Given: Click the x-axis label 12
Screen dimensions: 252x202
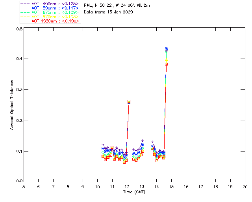Looking at the screenshot, I should (x=127, y=187).
